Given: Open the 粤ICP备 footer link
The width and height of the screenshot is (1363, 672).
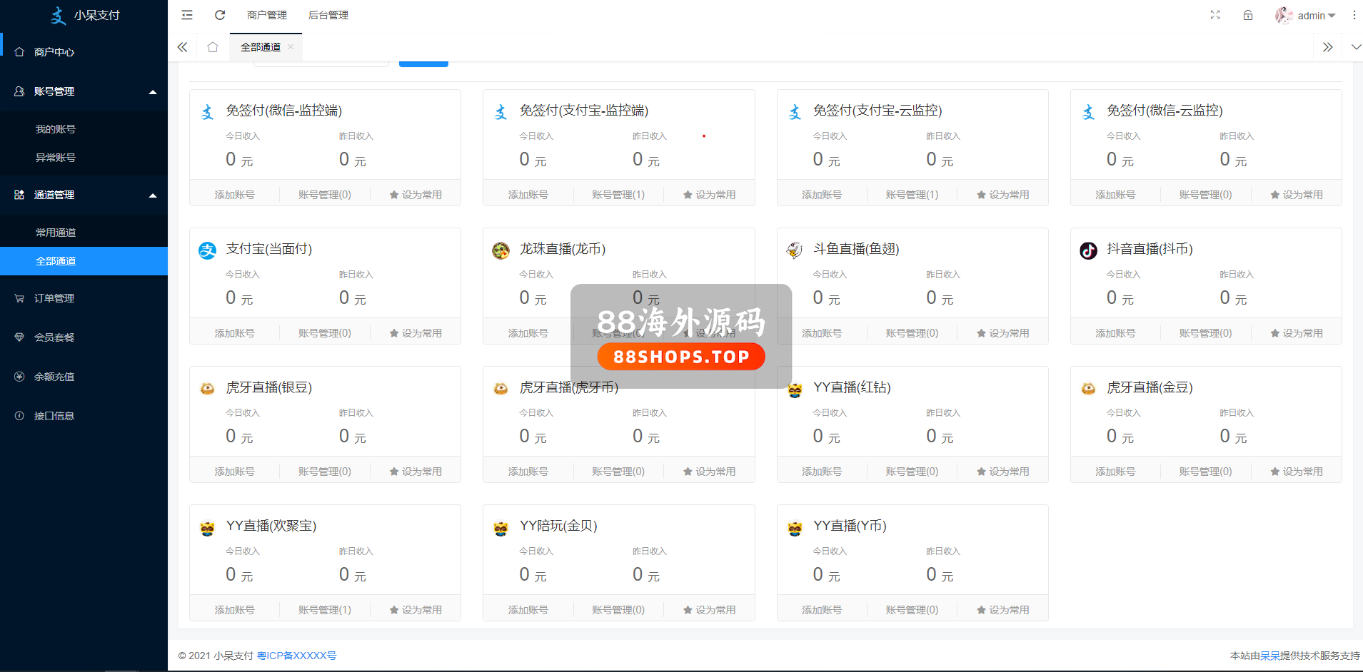Looking at the screenshot, I should tap(296, 656).
